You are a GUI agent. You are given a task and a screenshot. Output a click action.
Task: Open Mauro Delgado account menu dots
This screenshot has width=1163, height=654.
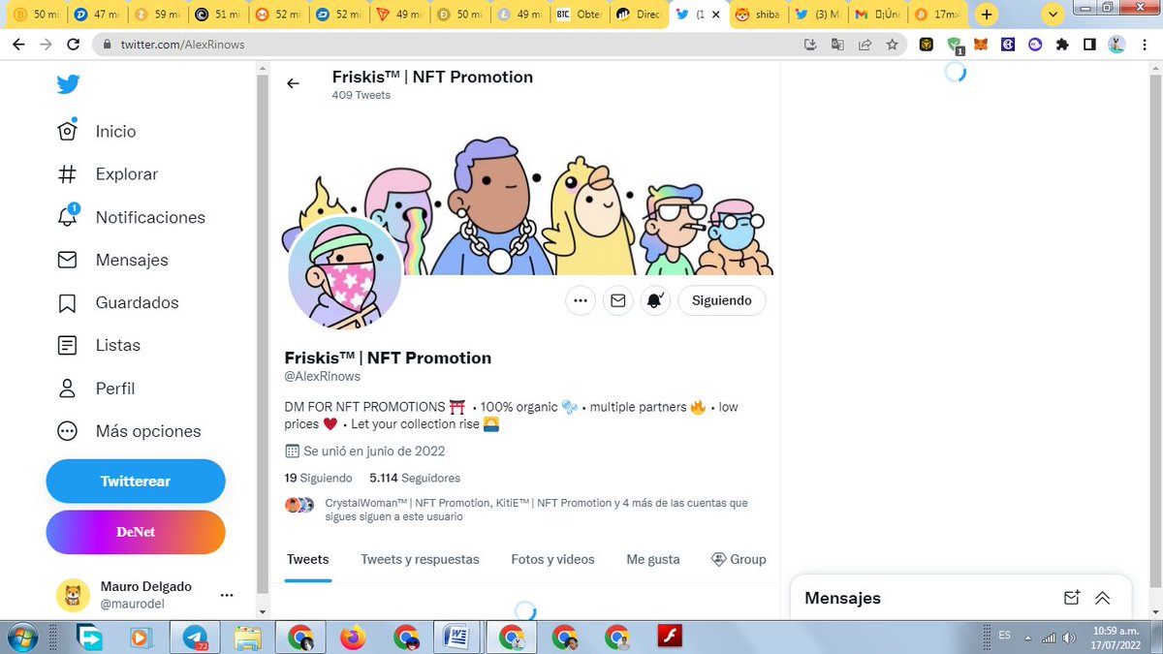[x=227, y=595]
